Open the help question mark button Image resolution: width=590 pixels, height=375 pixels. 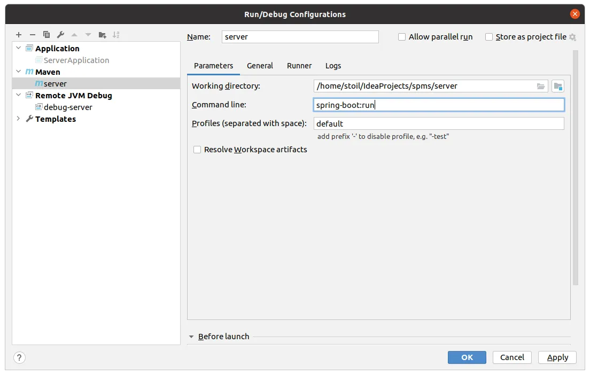[x=19, y=357]
